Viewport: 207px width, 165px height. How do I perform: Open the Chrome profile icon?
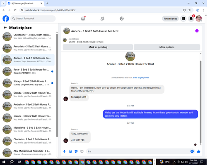point(198,10)
